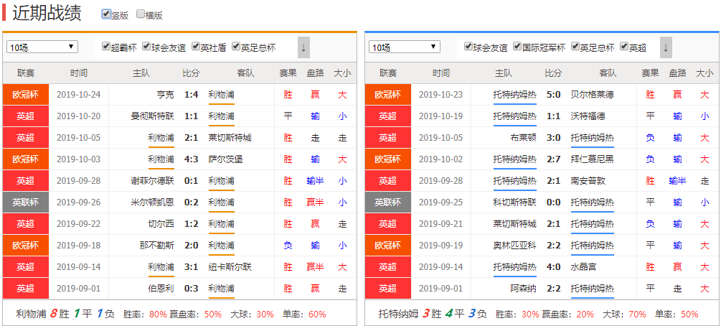Click 亨克 team name
Screen dimensions: 721x326
166,95
